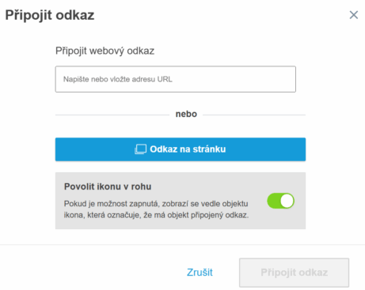Click the green part of the switch

(x=273, y=201)
